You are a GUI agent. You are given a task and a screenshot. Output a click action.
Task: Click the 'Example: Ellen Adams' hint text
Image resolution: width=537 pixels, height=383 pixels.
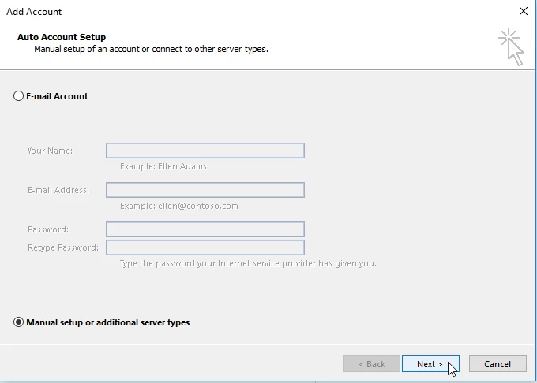163,166
